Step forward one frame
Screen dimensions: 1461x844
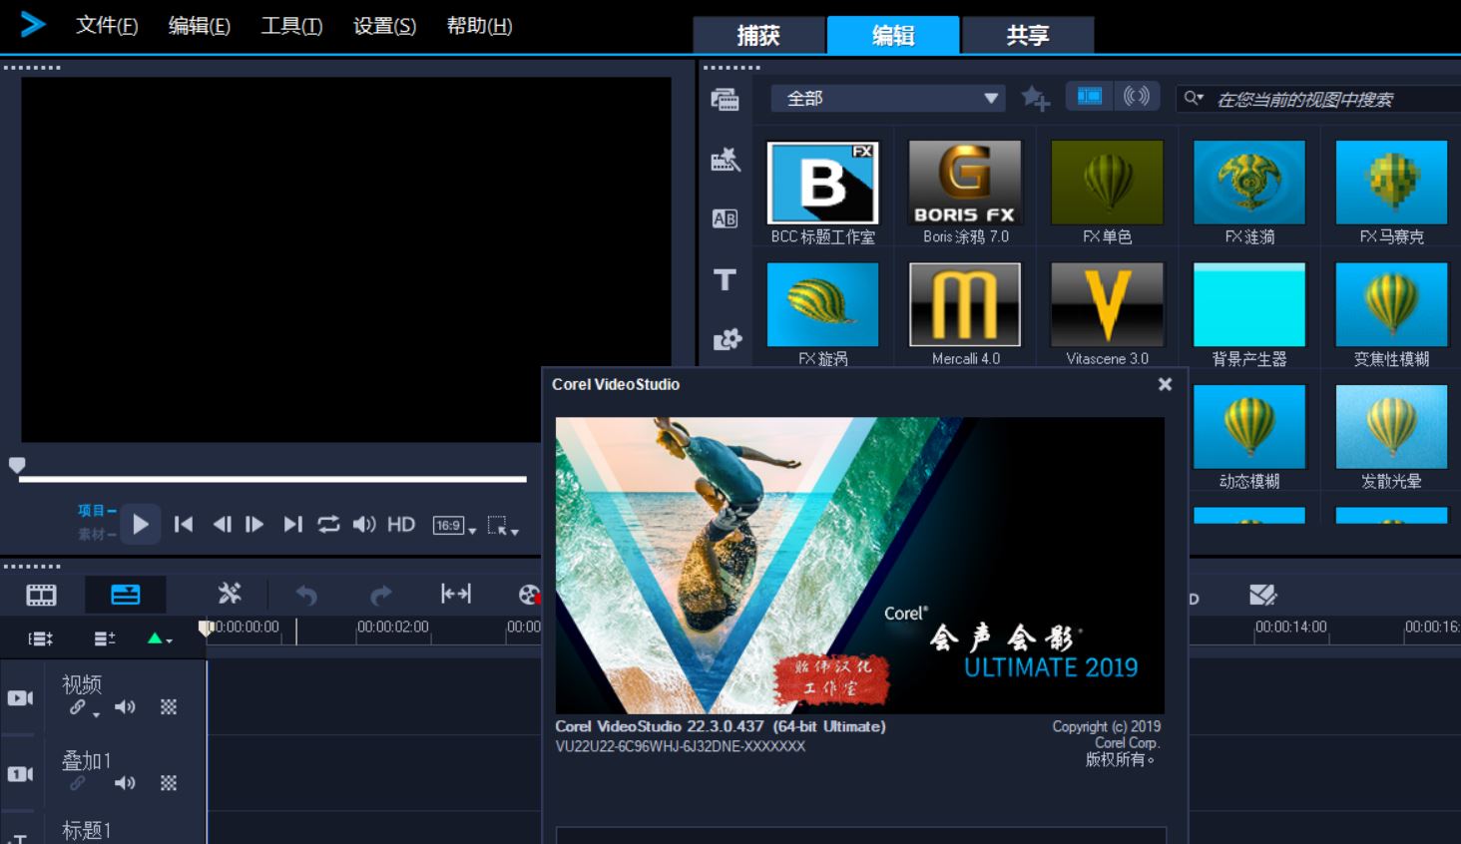(254, 524)
